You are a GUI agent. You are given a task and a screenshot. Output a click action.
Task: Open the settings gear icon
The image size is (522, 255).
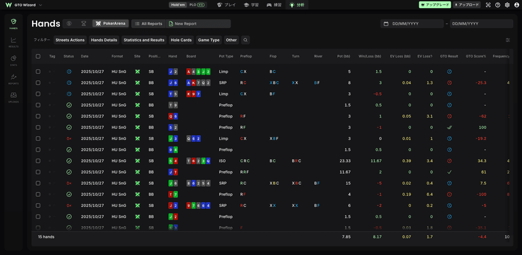507,5
